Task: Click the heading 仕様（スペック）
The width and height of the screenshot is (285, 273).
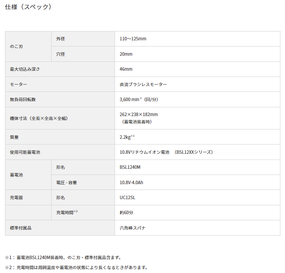Action: pyautogui.click(x=28, y=7)
